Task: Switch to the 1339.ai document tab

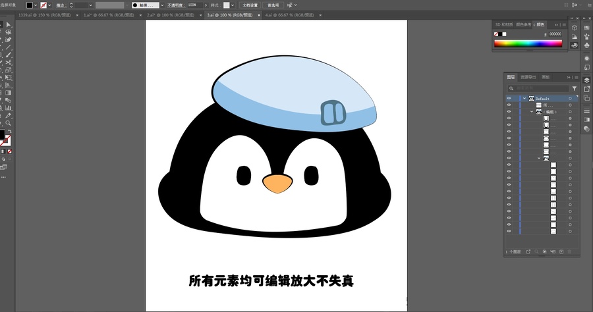Action: [x=45, y=15]
